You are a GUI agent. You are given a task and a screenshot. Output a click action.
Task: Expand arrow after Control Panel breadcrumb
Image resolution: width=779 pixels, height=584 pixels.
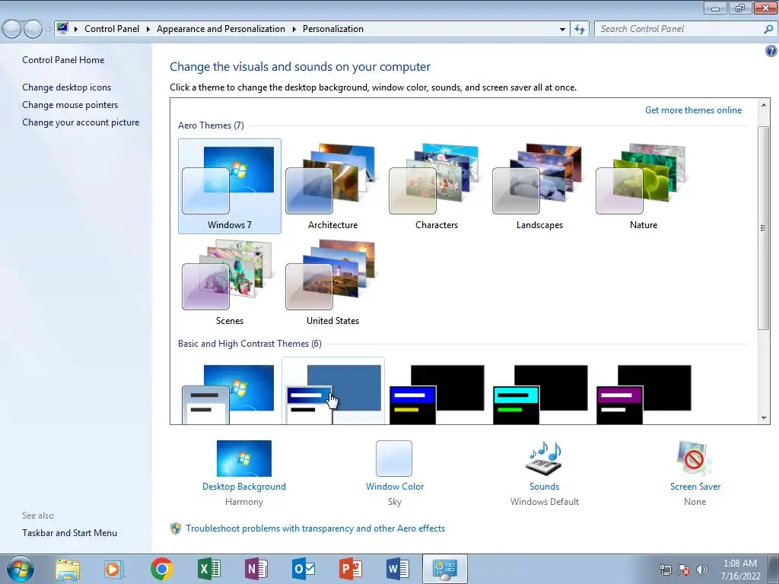148,30
